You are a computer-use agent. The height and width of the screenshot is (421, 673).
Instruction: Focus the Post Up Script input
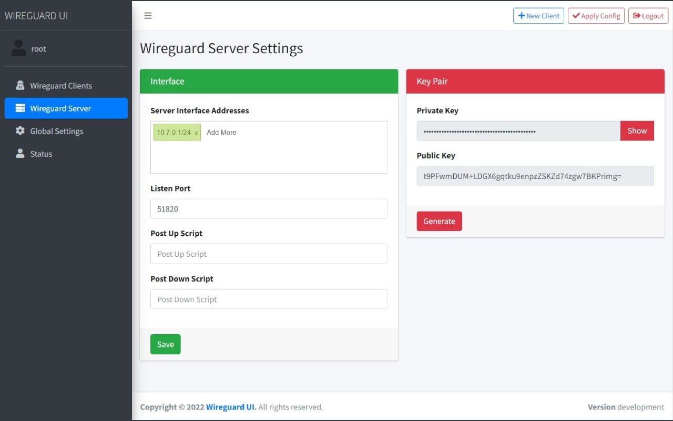point(269,254)
